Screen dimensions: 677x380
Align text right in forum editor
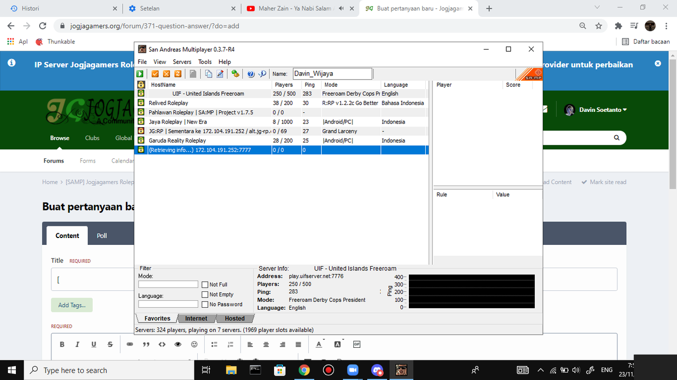pos(282,344)
